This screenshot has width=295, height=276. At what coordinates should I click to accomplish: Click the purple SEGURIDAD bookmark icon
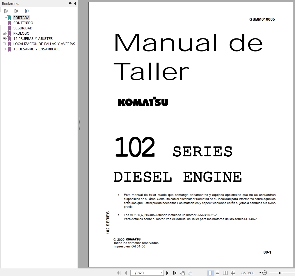coord(9,28)
